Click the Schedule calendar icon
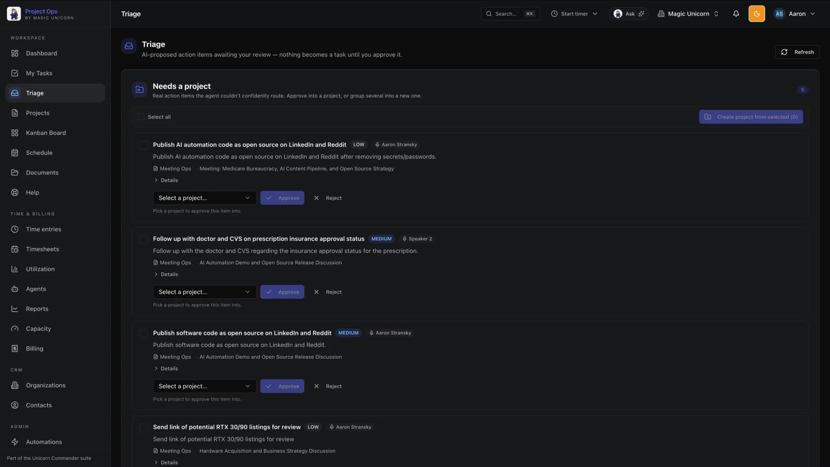 pos(15,153)
